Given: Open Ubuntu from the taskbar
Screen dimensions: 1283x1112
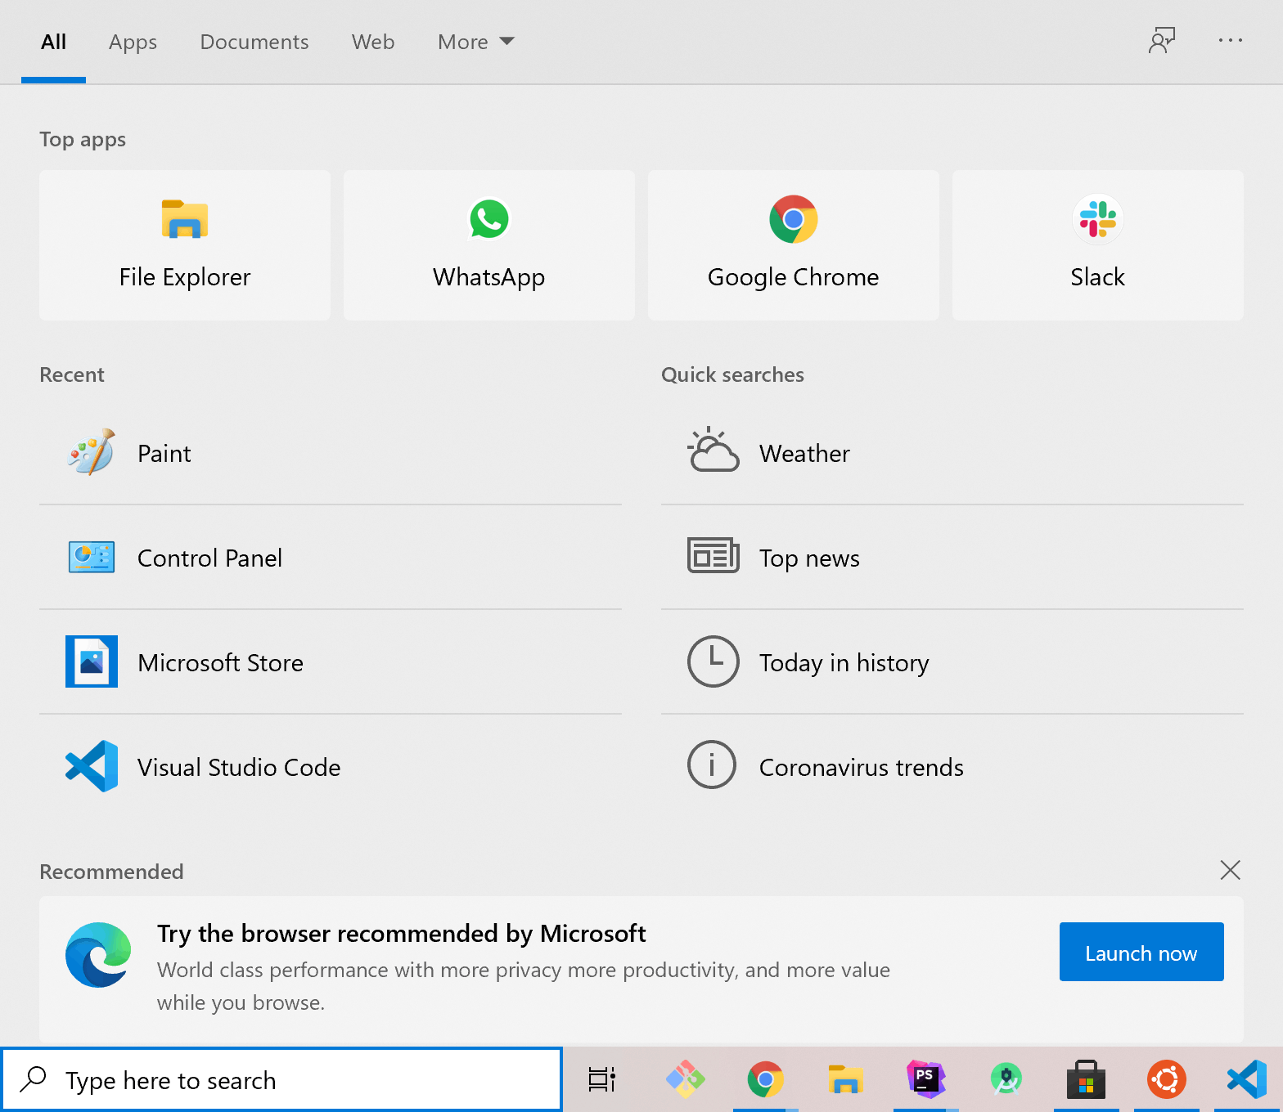Looking at the screenshot, I should [1167, 1080].
